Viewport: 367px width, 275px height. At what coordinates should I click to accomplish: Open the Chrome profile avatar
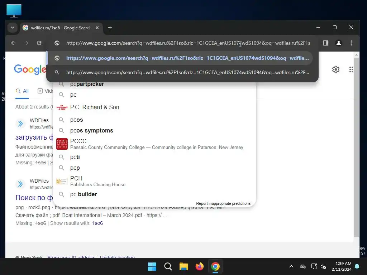(x=338, y=43)
